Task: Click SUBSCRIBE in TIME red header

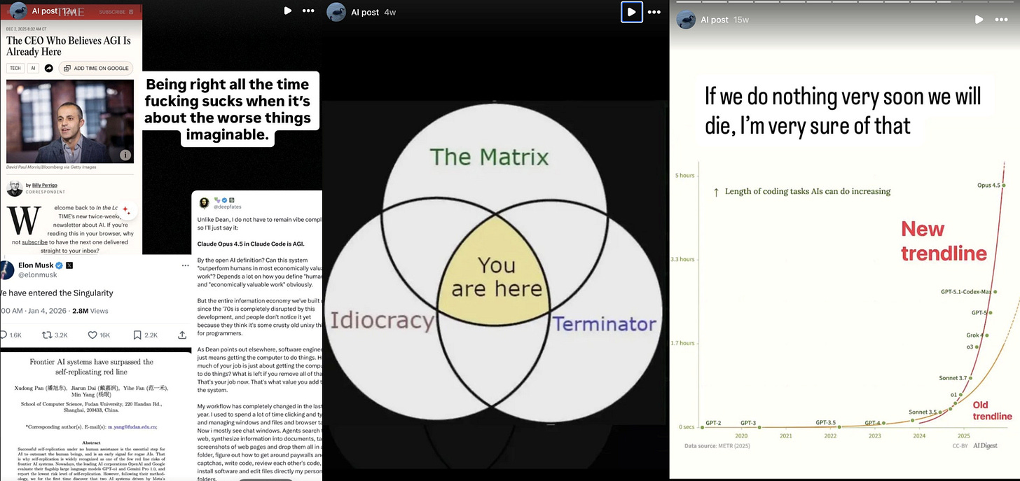Action: pos(112,12)
